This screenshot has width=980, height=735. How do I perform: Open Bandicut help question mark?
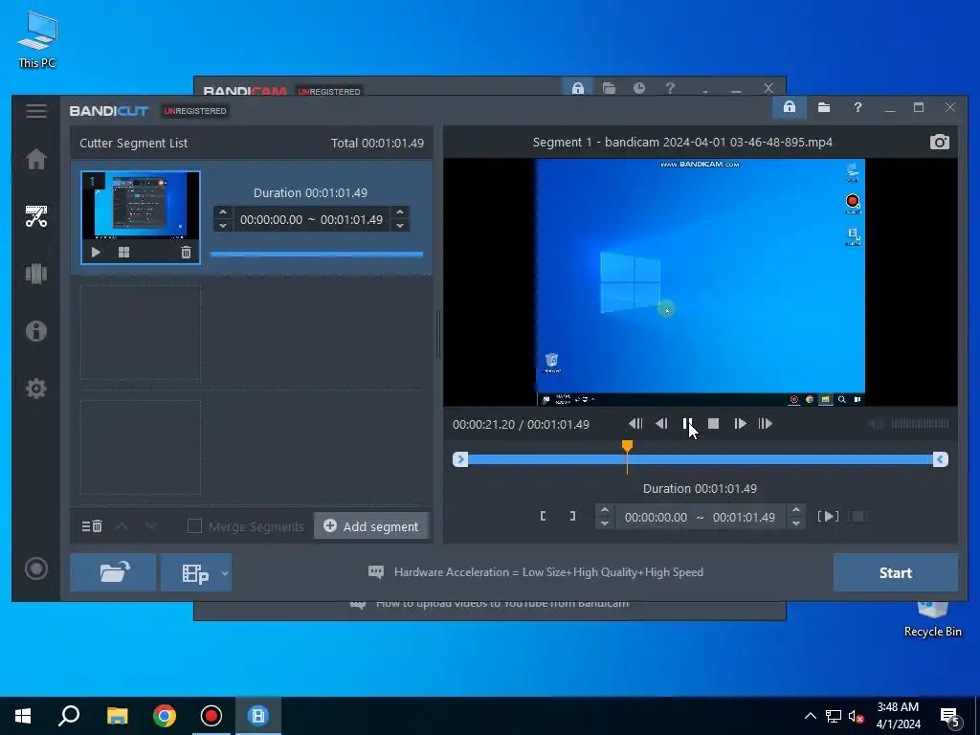857,107
